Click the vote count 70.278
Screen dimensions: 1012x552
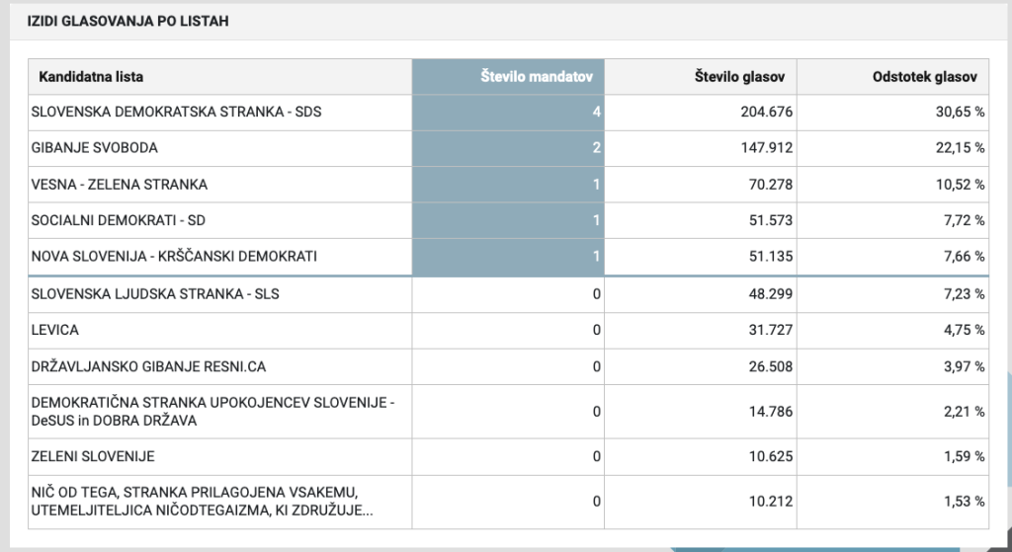pyautogui.click(x=771, y=185)
